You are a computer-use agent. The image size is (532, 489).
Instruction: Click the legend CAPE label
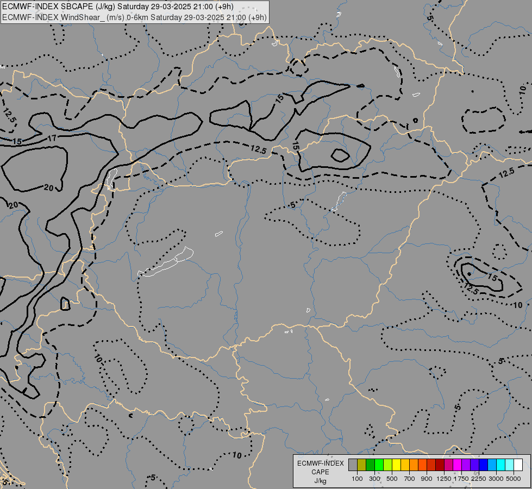pos(320,472)
